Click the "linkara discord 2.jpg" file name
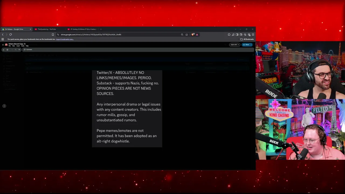345x194 pixels. point(16,44)
